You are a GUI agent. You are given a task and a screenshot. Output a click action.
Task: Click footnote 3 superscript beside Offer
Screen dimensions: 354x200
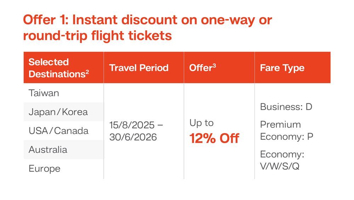point(214,65)
